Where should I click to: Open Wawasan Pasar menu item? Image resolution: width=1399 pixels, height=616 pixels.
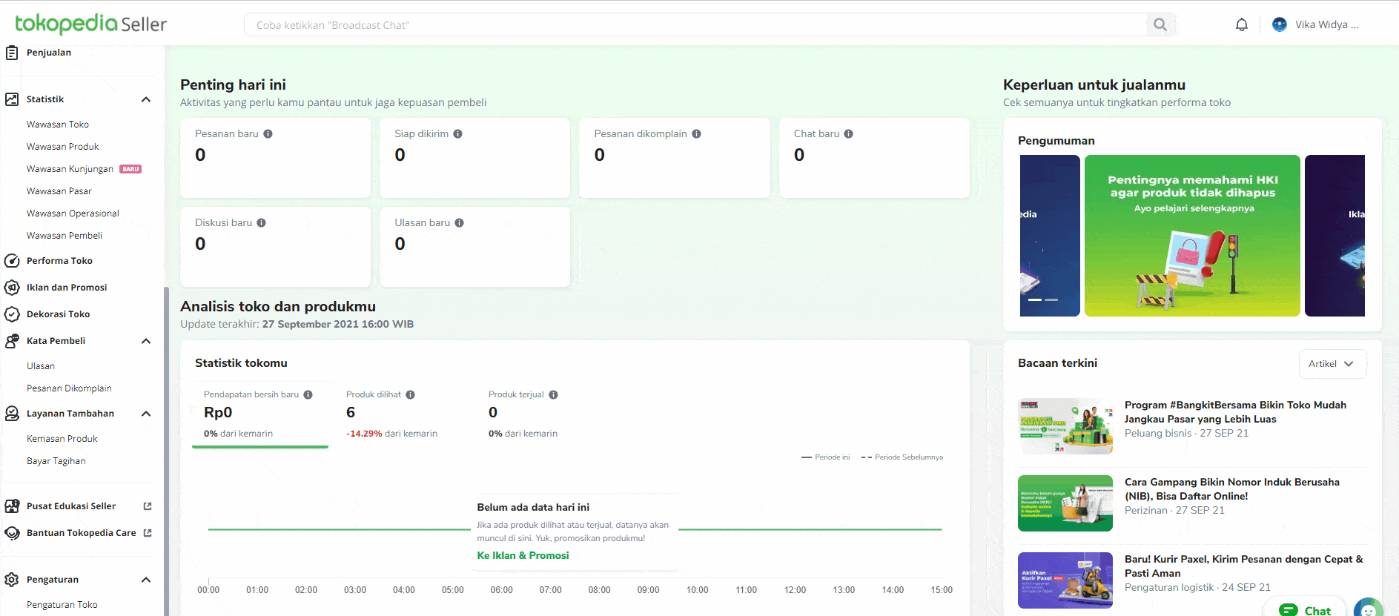[59, 191]
